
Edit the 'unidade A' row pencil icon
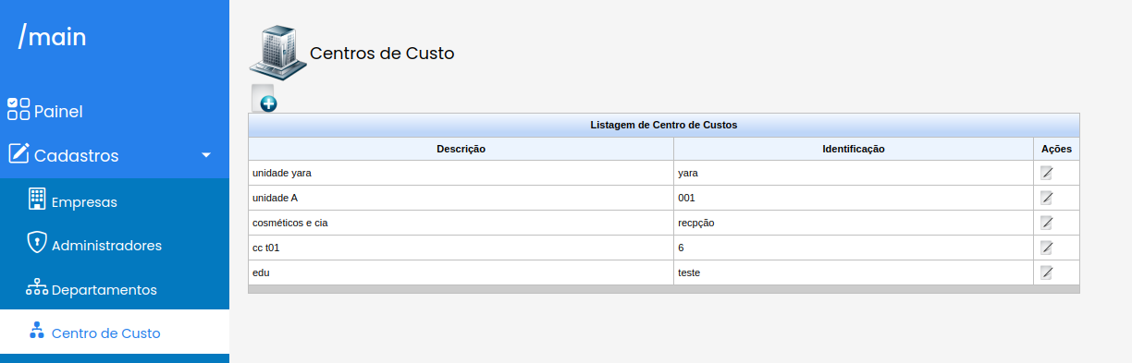coord(1047,198)
